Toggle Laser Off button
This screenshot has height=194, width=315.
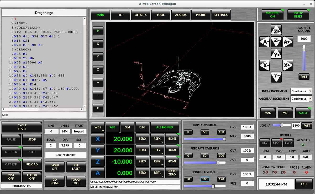[x=55, y=167]
